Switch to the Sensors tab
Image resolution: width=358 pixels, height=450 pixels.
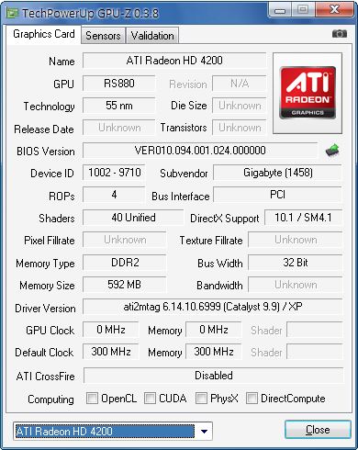coord(103,36)
